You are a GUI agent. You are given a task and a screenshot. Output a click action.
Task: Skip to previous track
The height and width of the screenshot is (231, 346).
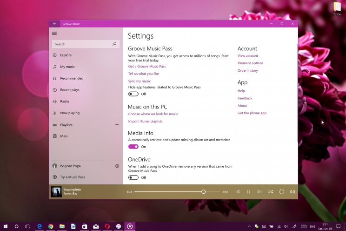coord(238,192)
